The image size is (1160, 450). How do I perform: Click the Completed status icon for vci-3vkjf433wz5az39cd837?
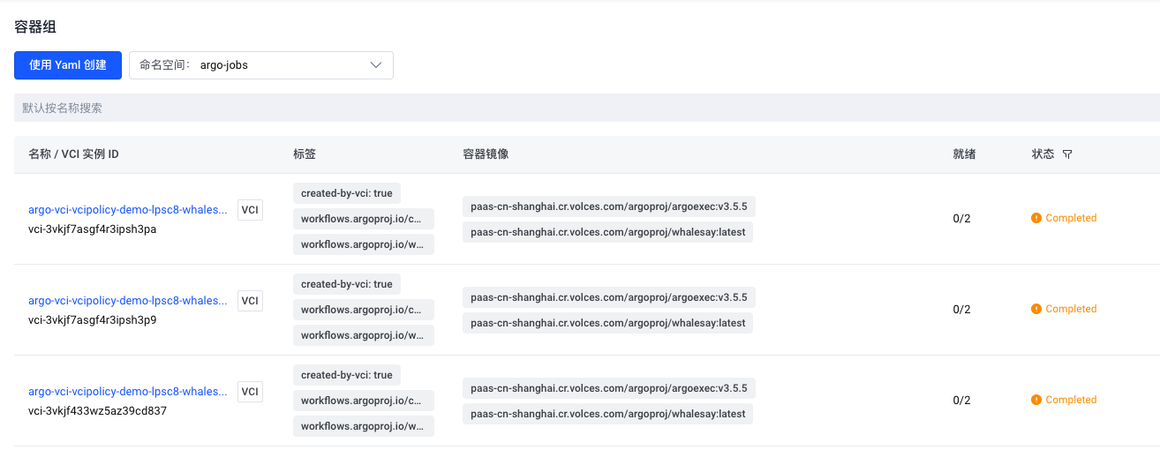(1036, 400)
